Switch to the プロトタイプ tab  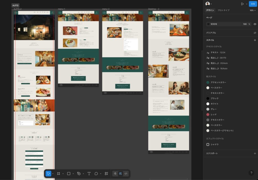click(223, 10)
